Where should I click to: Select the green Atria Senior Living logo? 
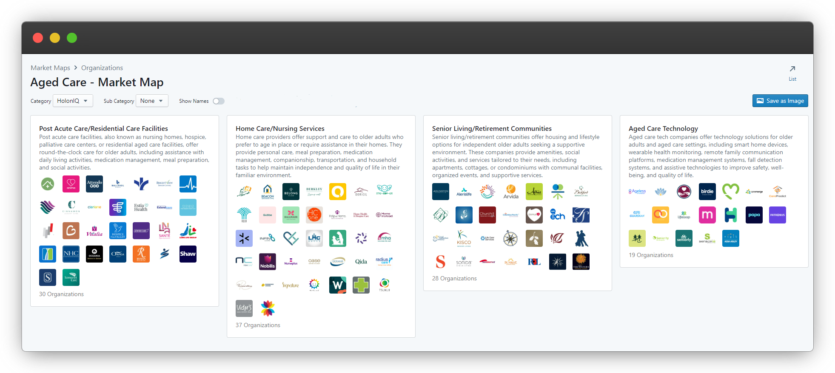pos(534,192)
